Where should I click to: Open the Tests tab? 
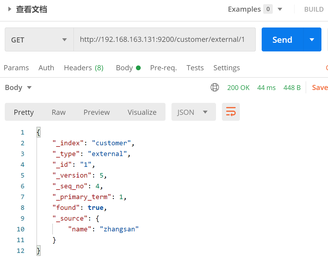pos(195,68)
